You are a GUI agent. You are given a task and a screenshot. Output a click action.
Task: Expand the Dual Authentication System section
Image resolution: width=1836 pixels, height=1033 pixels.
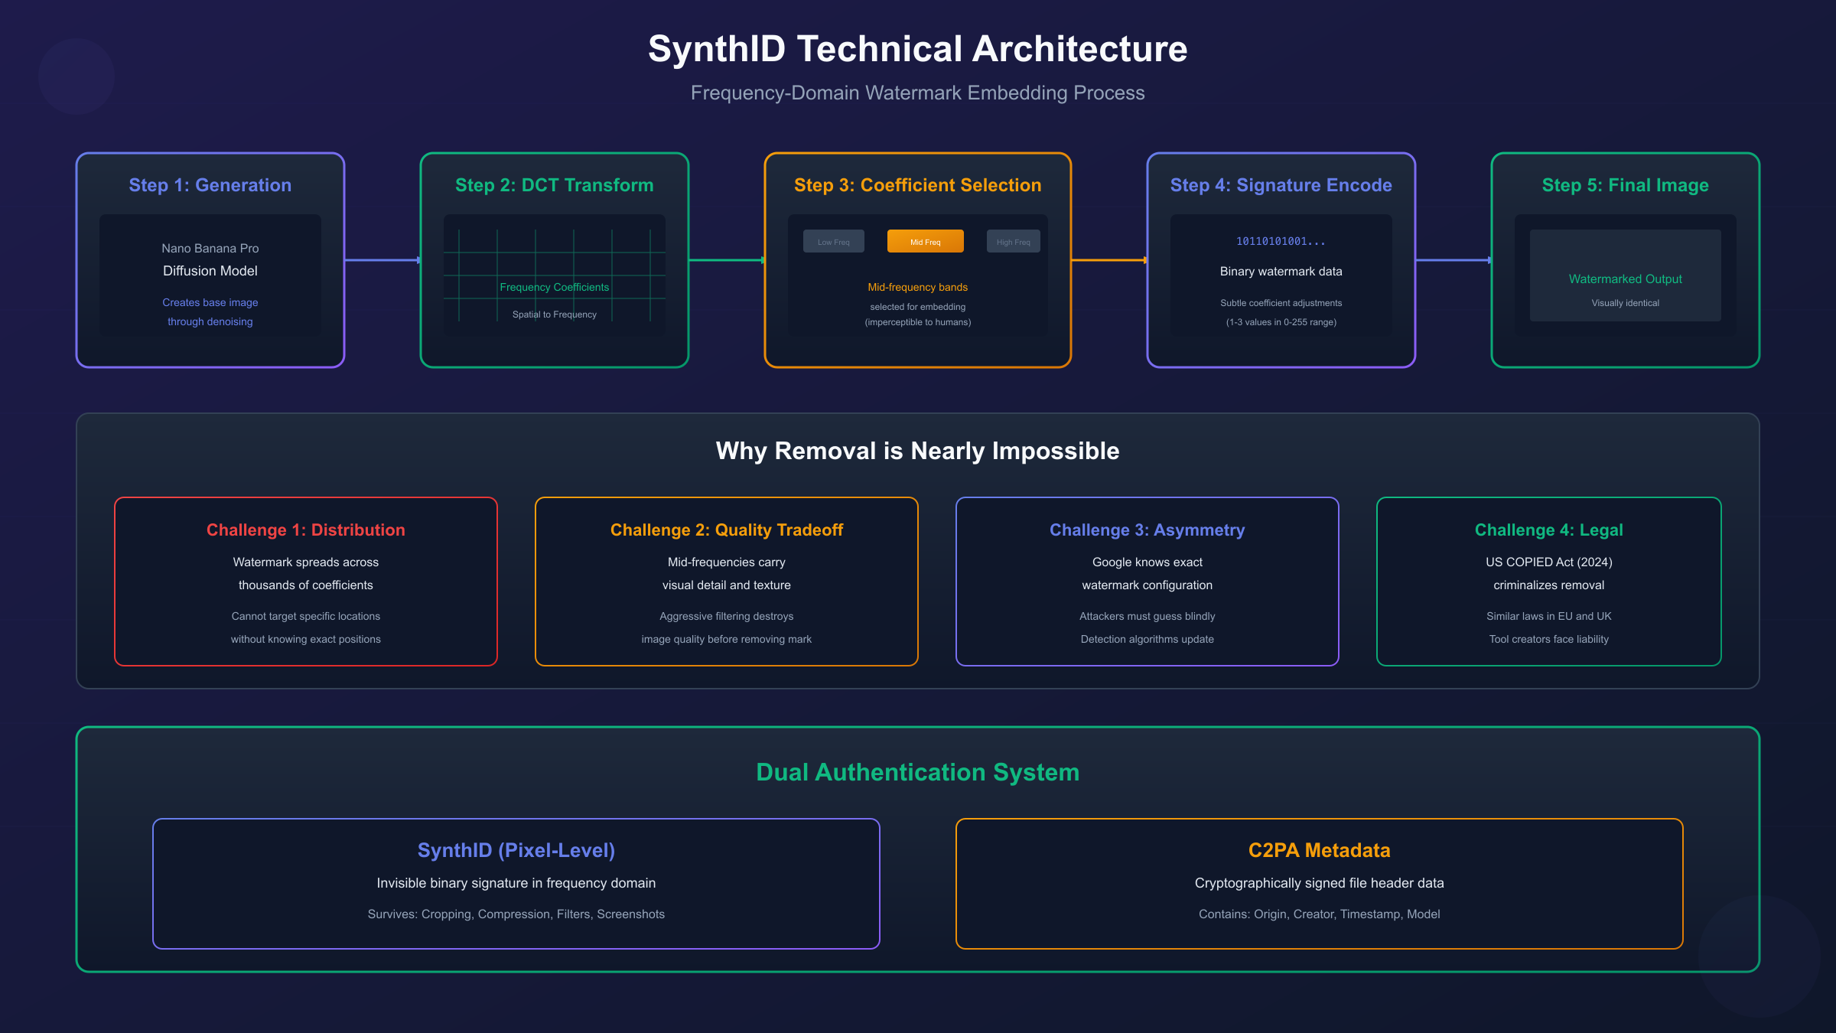pyautogui.click(x=917, y=772)
